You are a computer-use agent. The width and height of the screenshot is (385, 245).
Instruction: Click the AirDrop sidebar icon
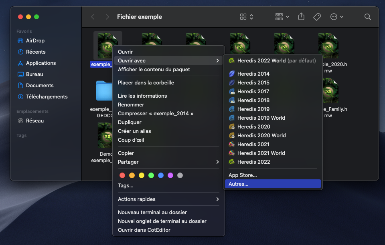tap(20, 40)
